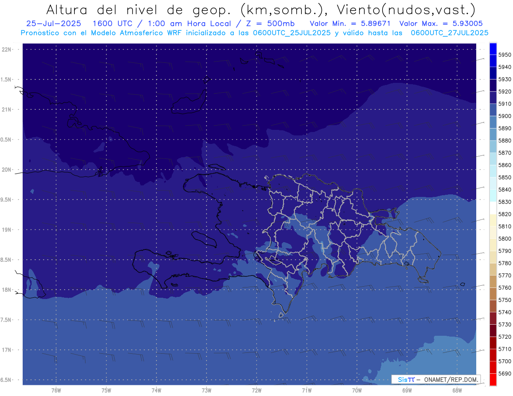Click the '71W' longitude label
The height and width of the screenshot is (396, 513).
tap(307, 390)
